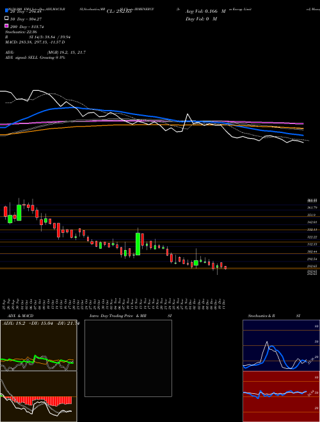Open the MACD red histogram panel
320x422 pixels.
click(x=38, y=396)
